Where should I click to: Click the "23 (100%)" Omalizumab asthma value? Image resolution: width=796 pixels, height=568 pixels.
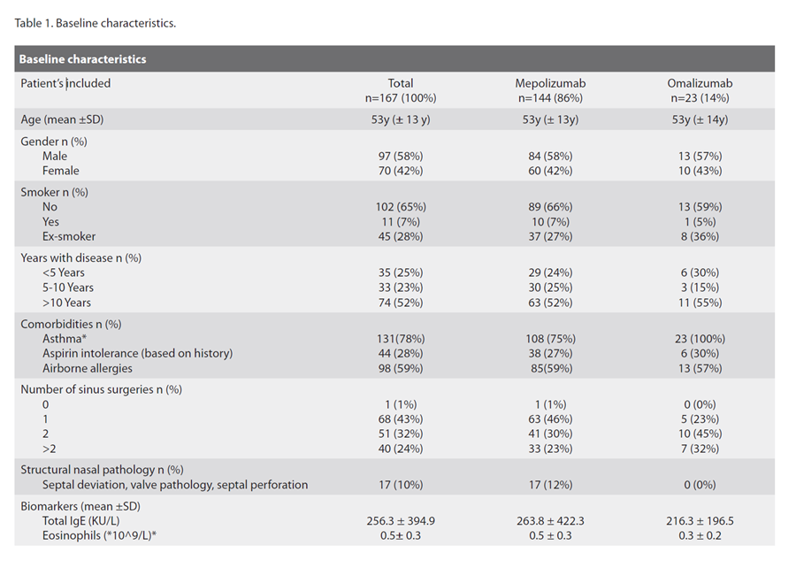click(700, 339)
